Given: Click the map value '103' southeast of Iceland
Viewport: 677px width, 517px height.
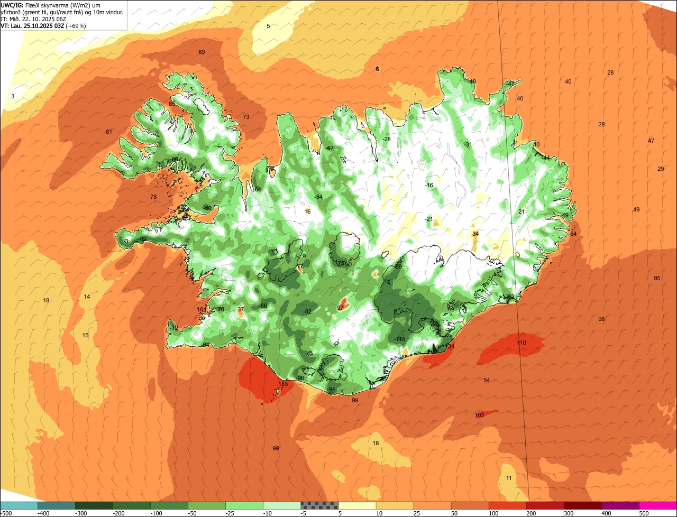Looking at the screenshot, I should coord(479,415).
